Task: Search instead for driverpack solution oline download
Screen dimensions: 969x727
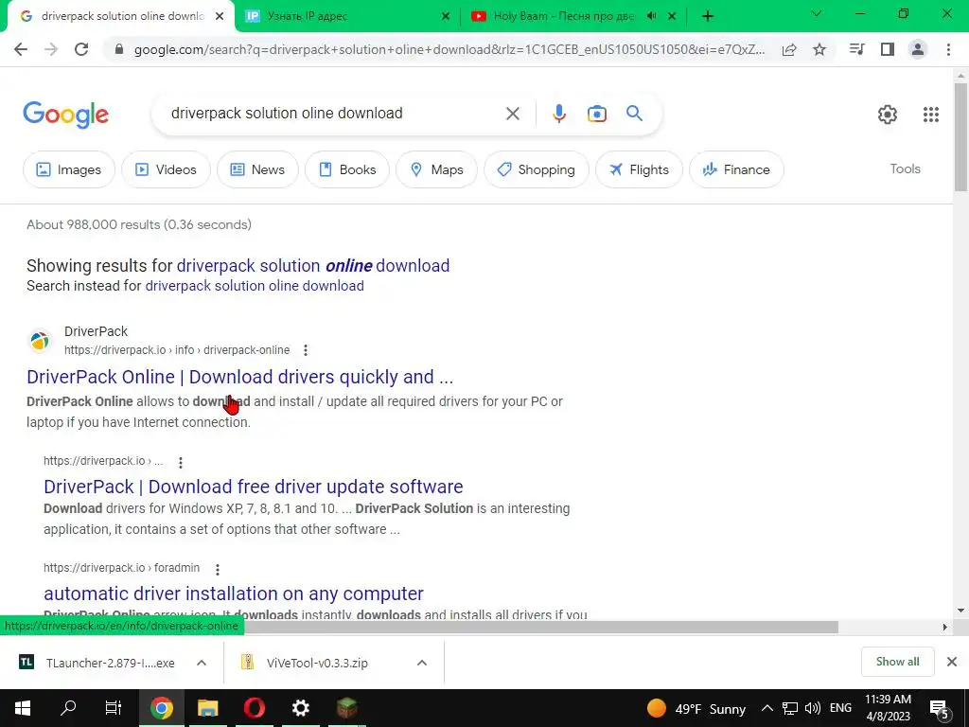Action: coord(255,286)
